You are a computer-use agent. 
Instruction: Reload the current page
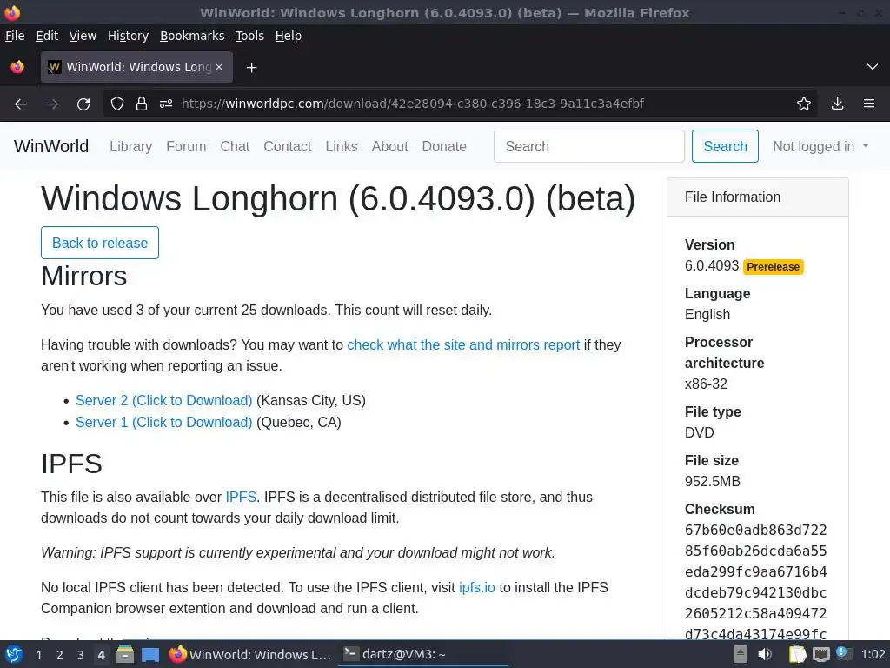point(83,104)
